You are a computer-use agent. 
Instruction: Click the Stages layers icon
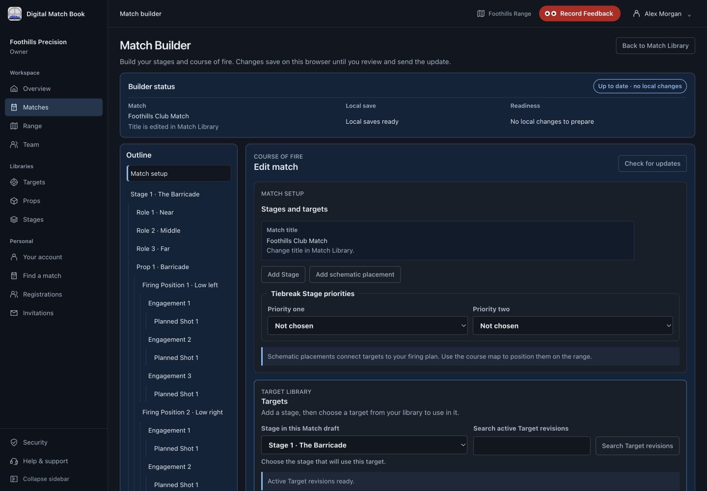point(14,219)
